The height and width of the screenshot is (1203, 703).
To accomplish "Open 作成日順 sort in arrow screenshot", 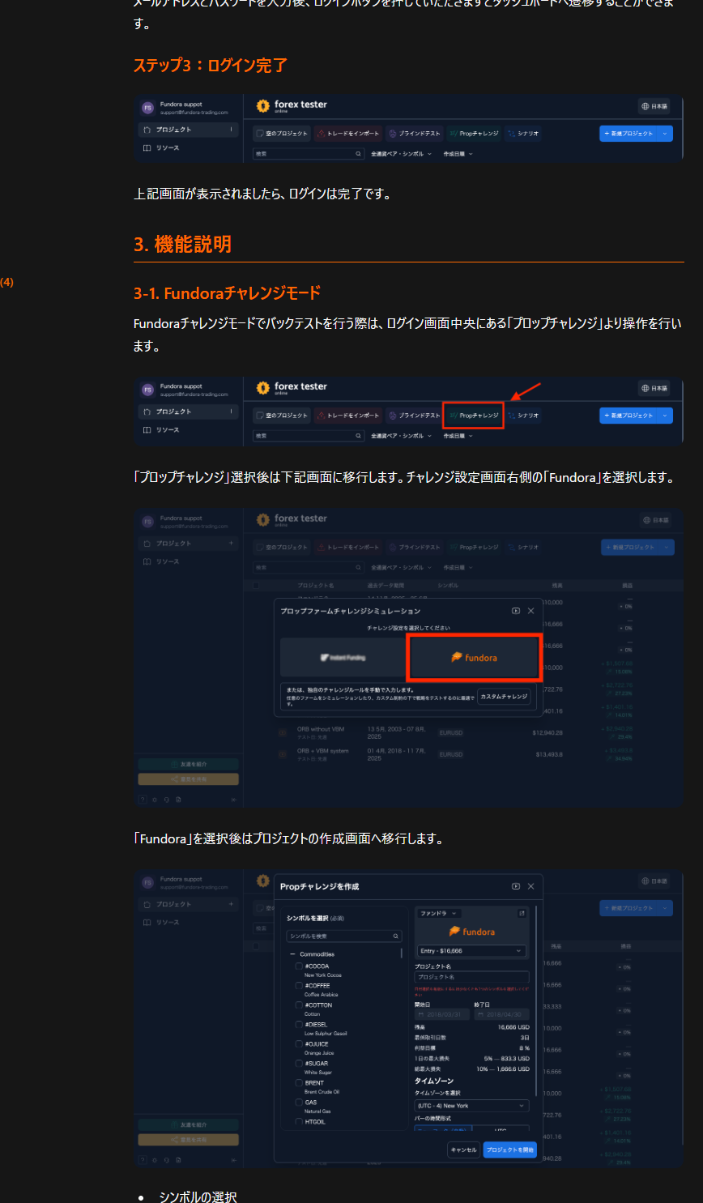I will point(458,436).
